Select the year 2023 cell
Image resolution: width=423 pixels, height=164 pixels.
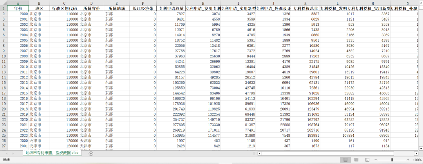(18, 135)
